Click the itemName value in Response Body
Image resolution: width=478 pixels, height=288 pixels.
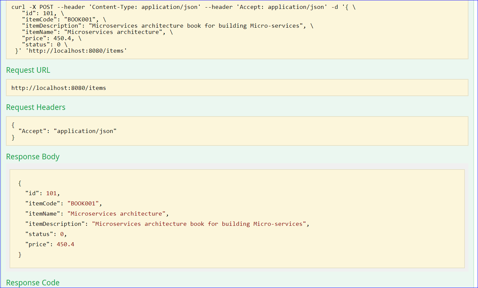coord(116,214)
